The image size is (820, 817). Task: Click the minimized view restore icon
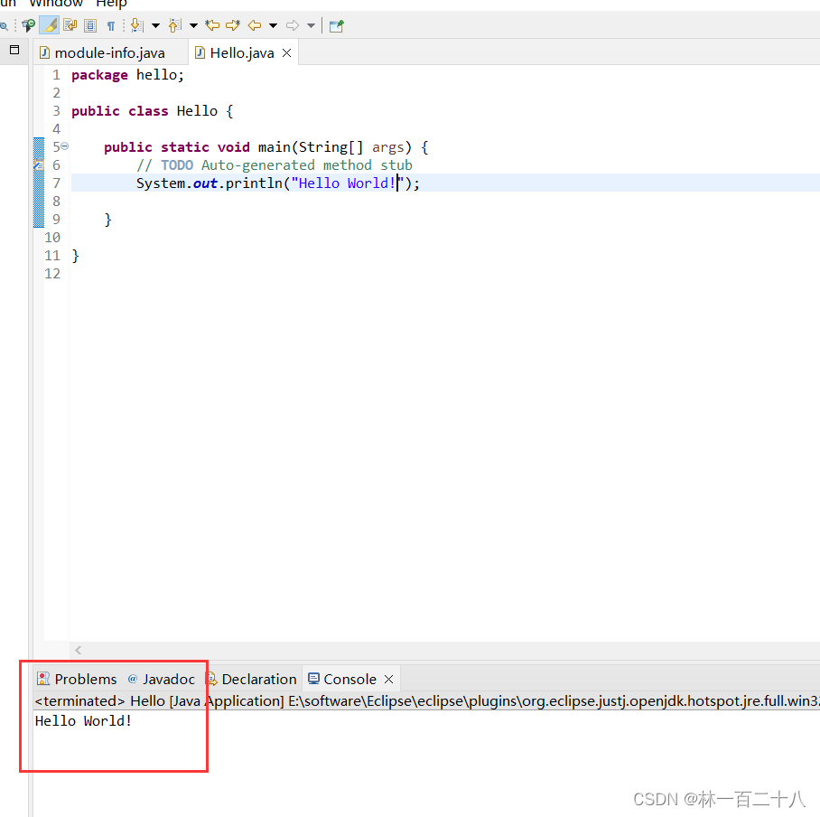pos(14,50)
